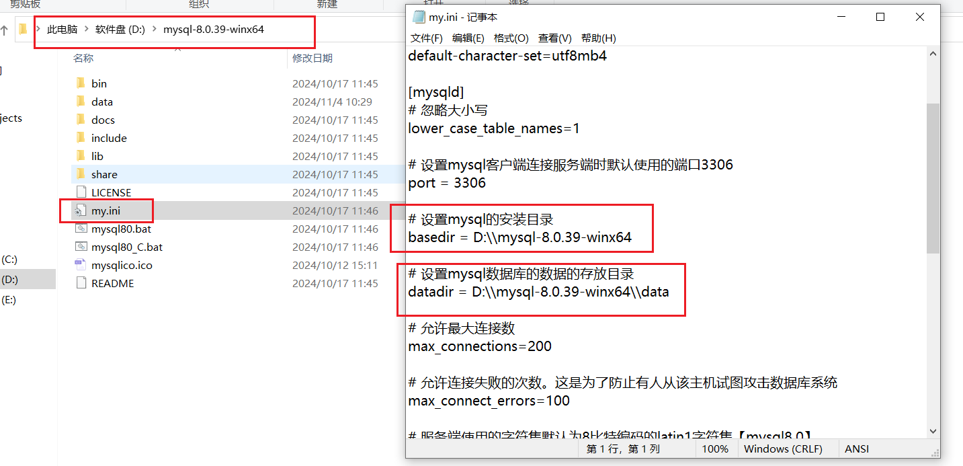Screen dimensions: 963x466
Task: Click 此电脑 in the address breadcrumb
Action: point(62,30)
